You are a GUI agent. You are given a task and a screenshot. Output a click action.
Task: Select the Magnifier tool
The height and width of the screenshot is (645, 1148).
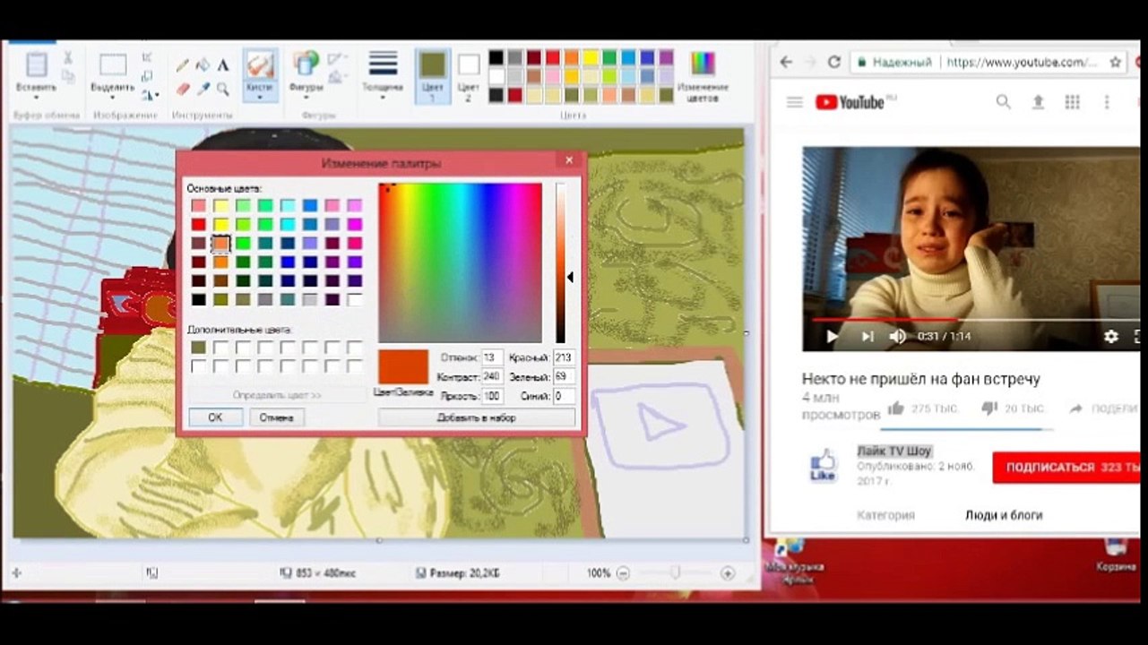[223, 89]
